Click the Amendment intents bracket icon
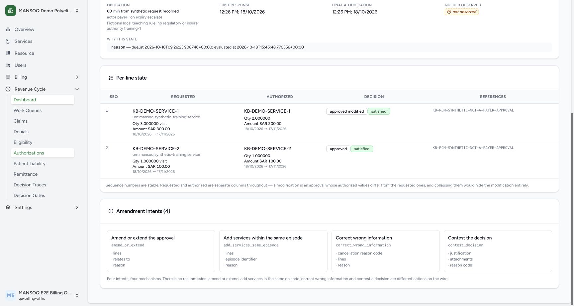Screen dimensions: 574x306 111,211
